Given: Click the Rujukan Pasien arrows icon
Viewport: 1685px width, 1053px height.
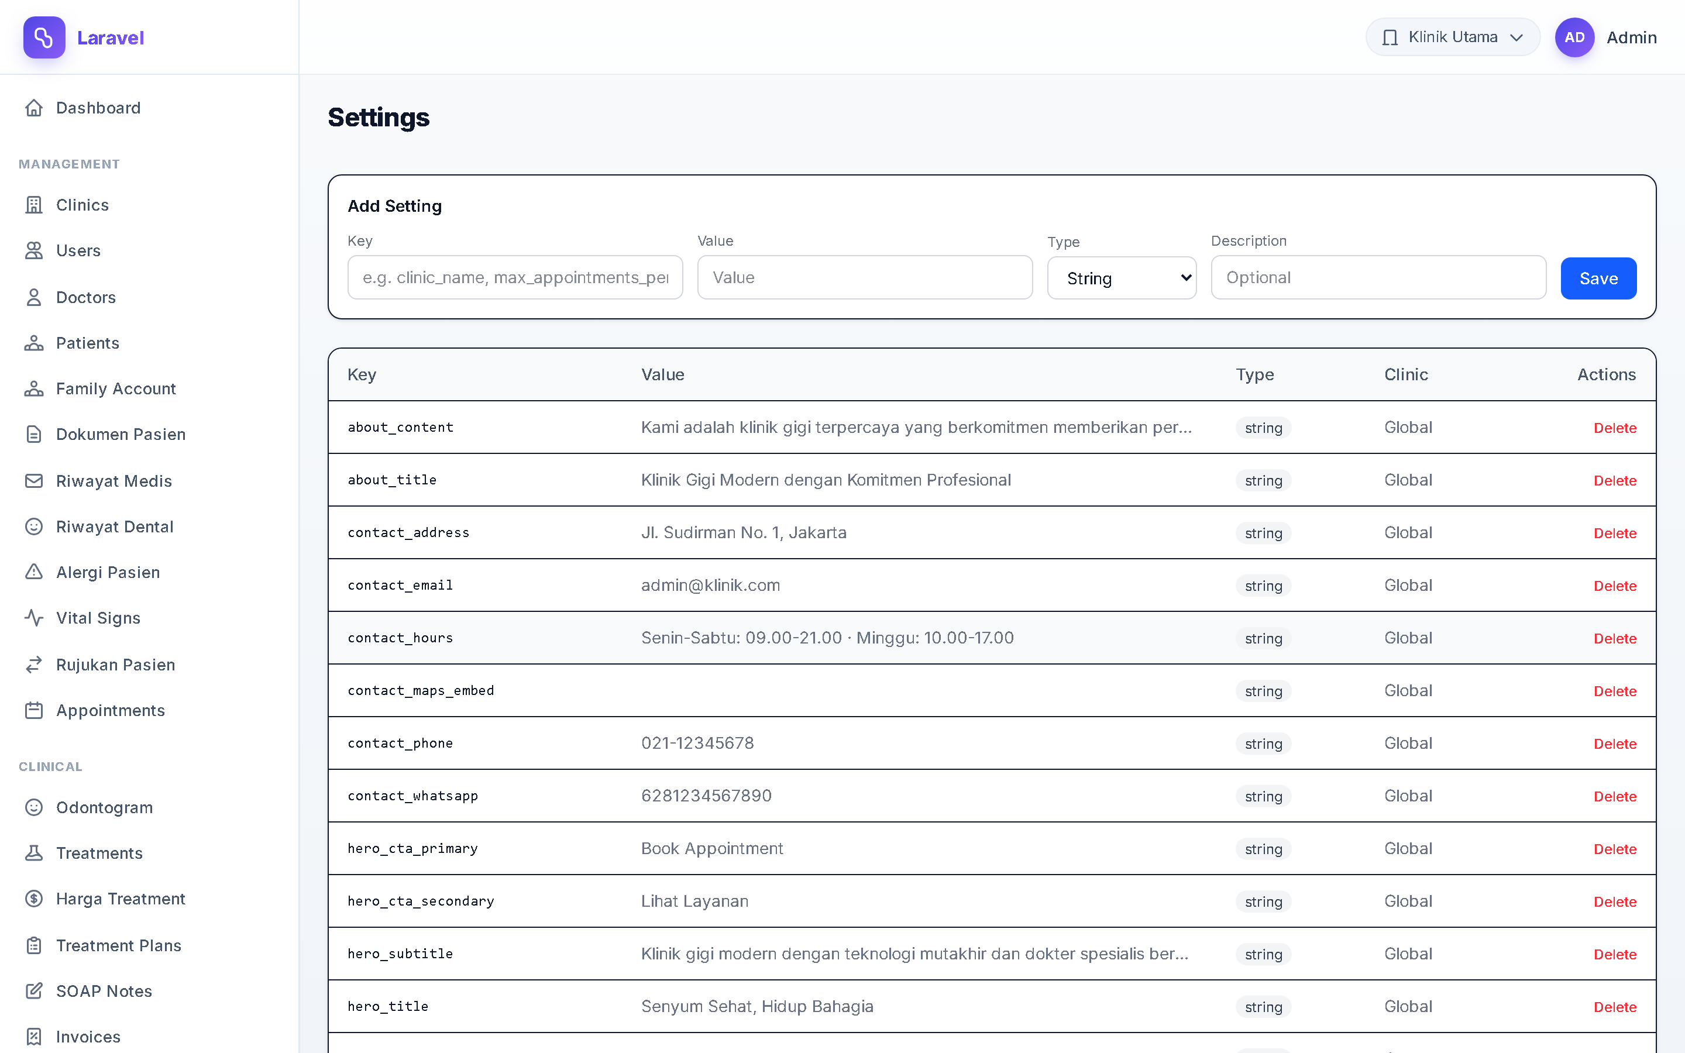Looking at the screenshot, I should (34, 665).
